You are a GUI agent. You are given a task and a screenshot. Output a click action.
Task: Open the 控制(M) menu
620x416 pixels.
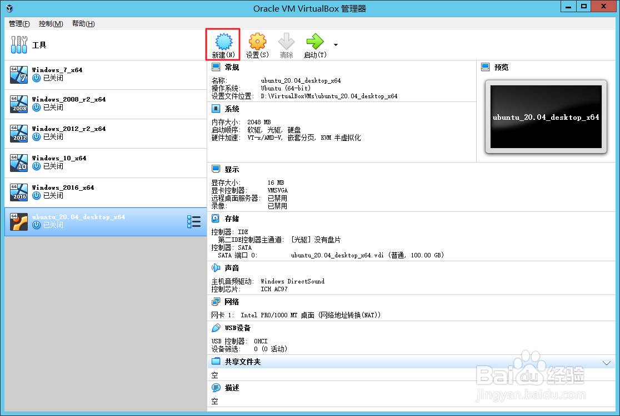[51, 24]
